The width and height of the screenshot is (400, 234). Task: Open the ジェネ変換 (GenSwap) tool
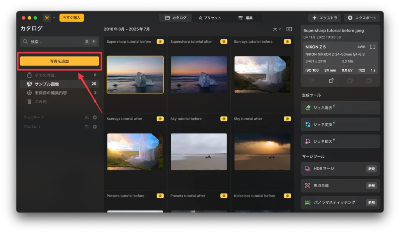pyautogui.click(x=339, y=124)
